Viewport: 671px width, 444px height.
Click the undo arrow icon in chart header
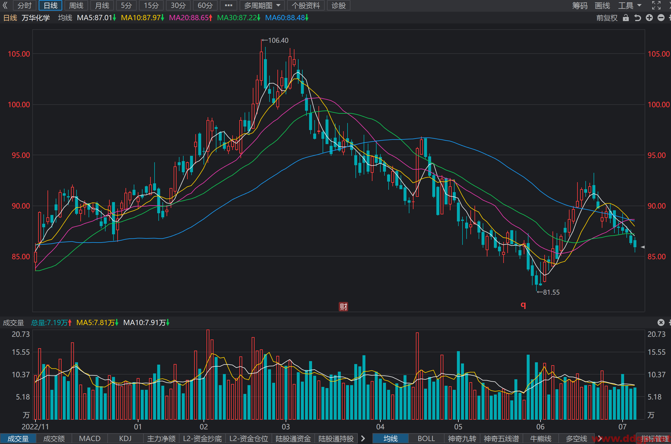[x=637, y=18]
